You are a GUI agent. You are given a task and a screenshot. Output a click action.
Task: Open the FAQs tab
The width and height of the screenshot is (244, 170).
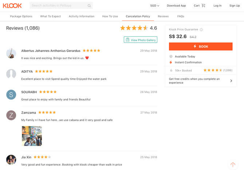click(181, 16)
